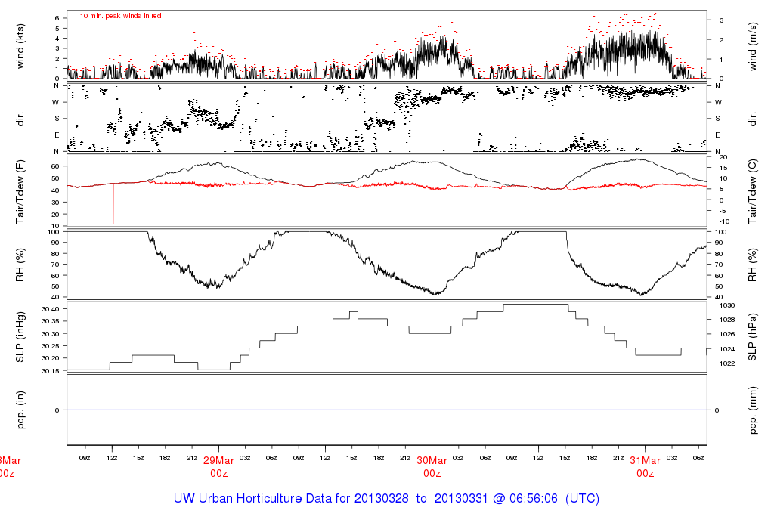Screen dimensions: 774x529
Task: Click the 'pcp. (in)' left axis label
Action: 22,410
